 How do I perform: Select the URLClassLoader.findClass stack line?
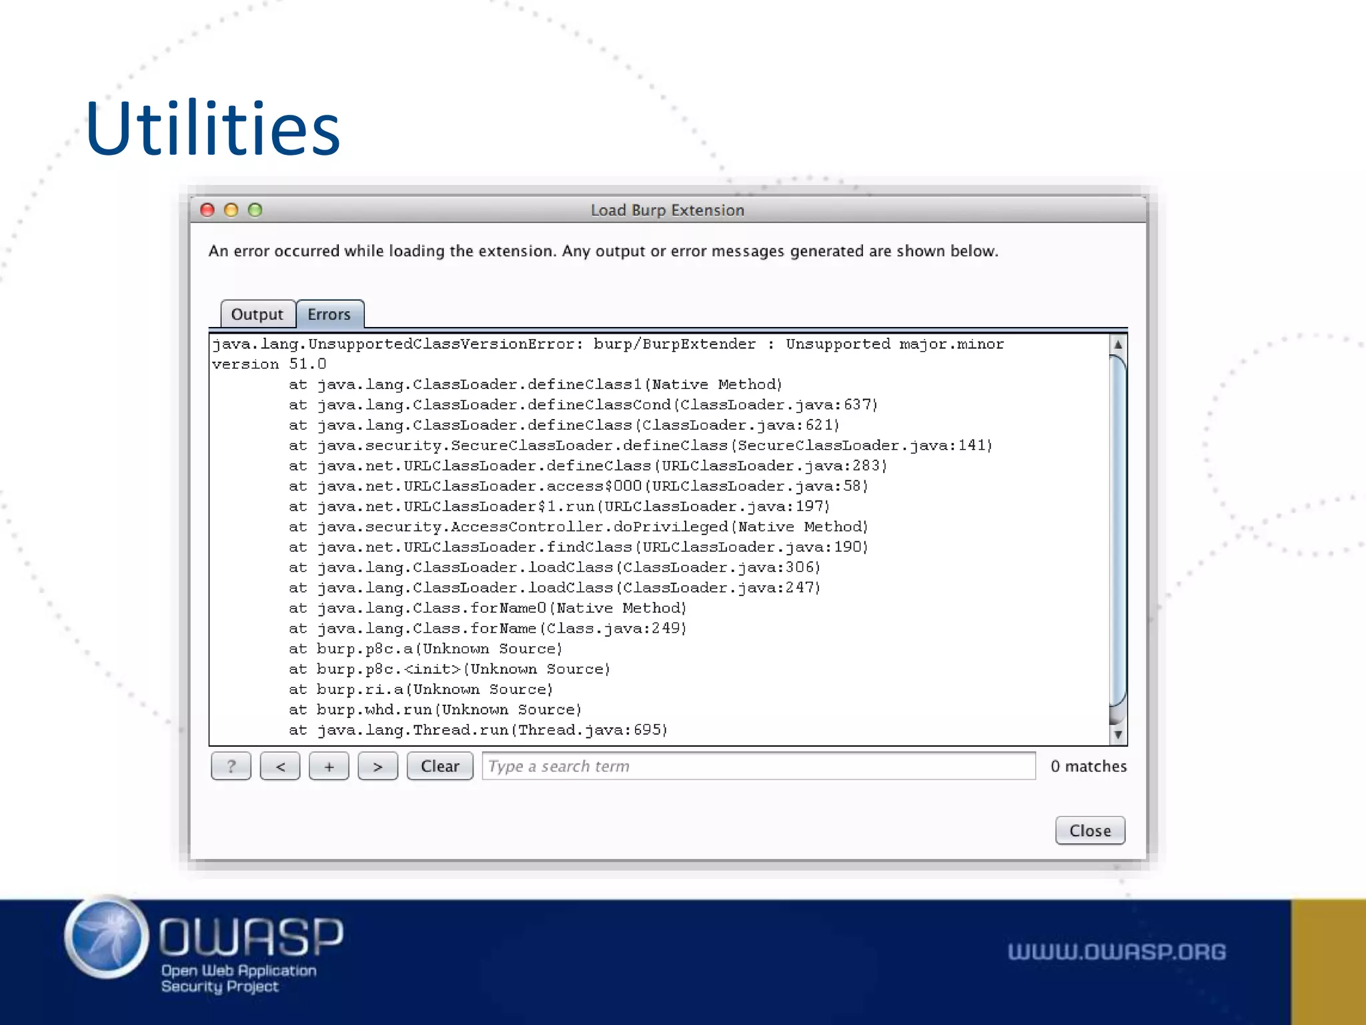(579, 547)
